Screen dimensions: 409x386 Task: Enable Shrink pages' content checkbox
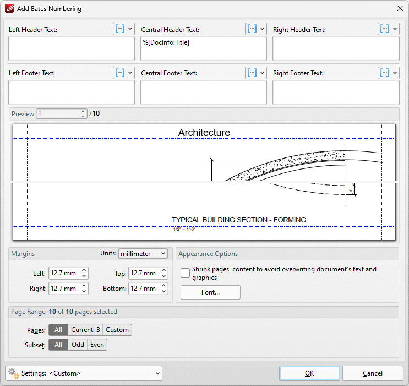185,273
